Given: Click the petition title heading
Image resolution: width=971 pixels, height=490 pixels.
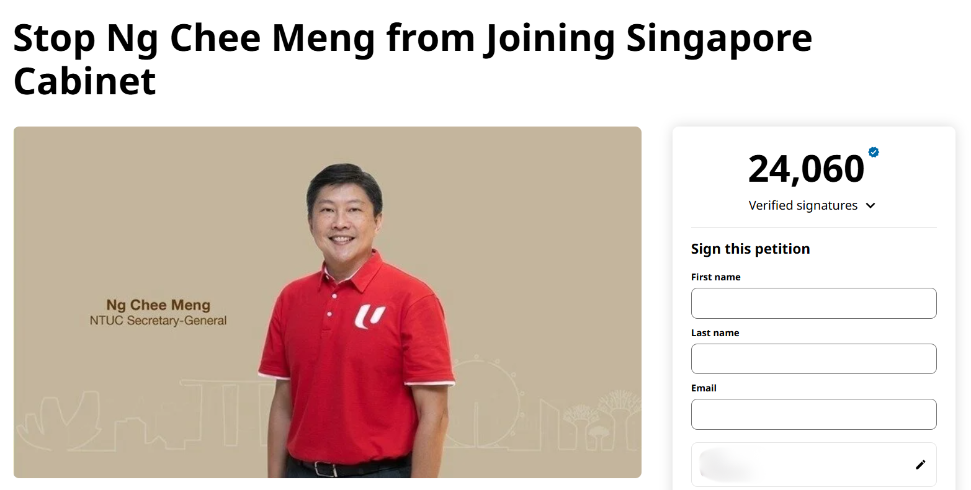Looking at the screenshot, I should [413, 60].
